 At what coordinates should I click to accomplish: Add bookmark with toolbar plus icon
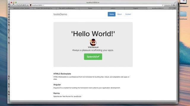[x=28, y=5]
